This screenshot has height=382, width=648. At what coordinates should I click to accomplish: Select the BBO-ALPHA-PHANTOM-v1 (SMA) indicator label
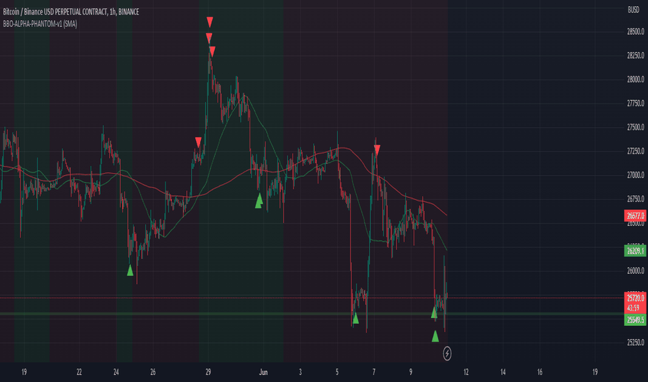[x=40, y=24]
